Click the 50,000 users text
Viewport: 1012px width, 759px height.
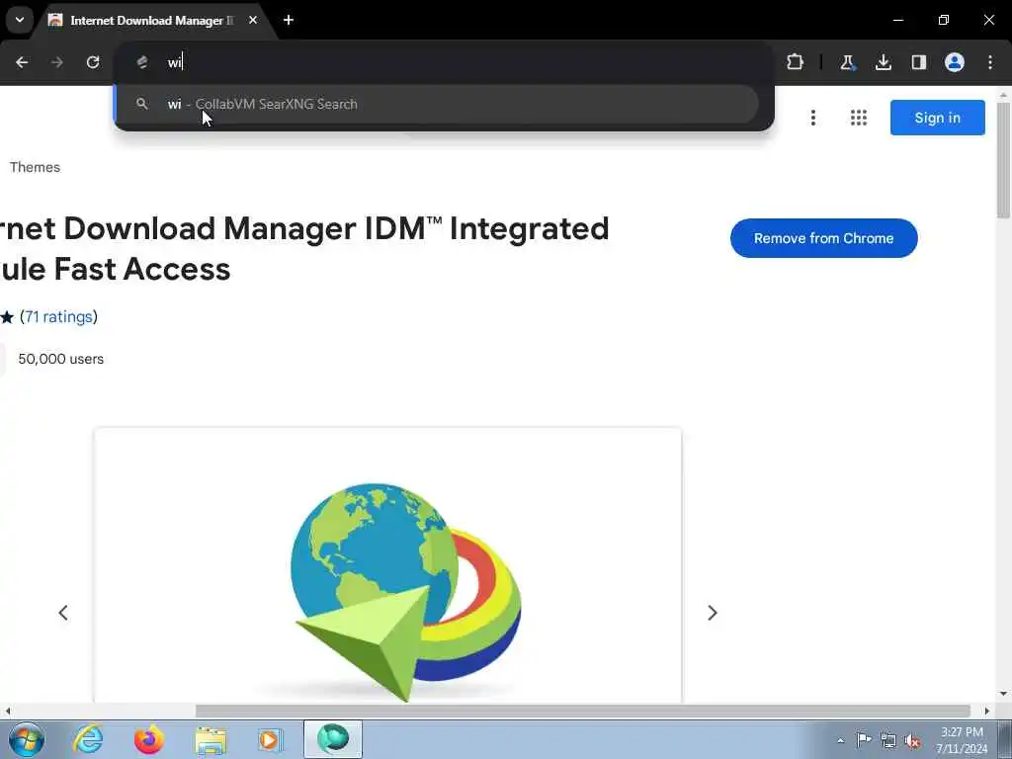pyautogui.click(x=60, y=359)
